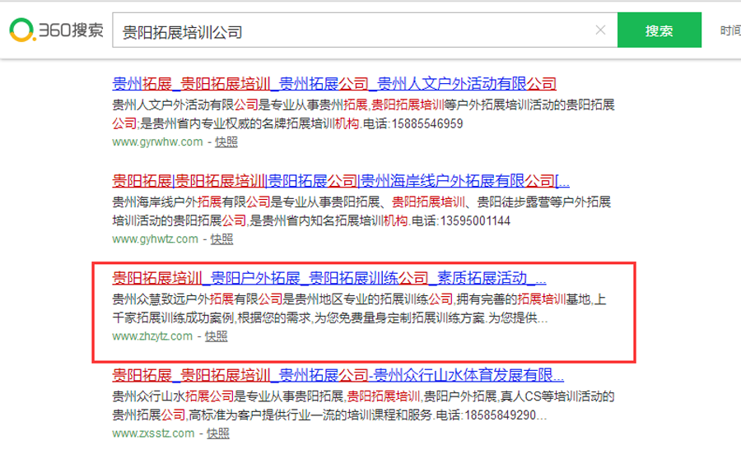
Task: Click the www.zhzytz.com URL
Action: tap(152, 336)
